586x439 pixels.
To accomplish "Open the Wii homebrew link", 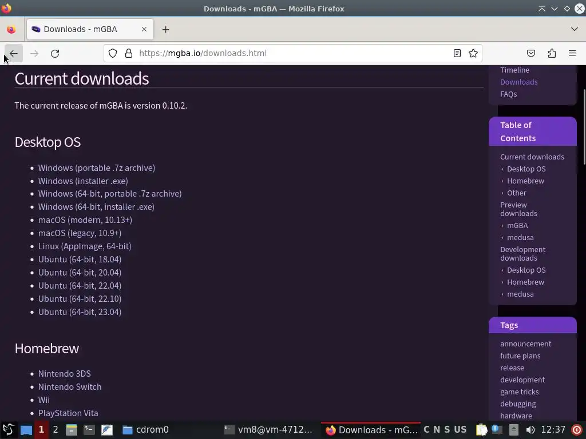I will click(43, 400).
